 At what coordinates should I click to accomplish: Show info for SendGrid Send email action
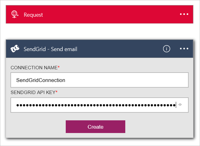[x=167, y=49]
